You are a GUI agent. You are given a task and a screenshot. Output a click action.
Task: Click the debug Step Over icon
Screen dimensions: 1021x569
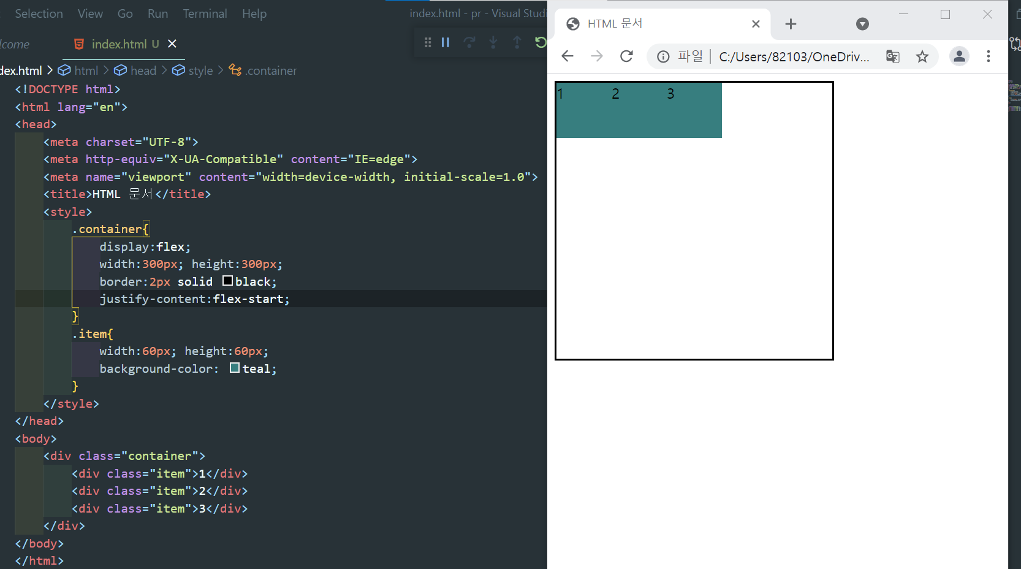coord(469,42)
